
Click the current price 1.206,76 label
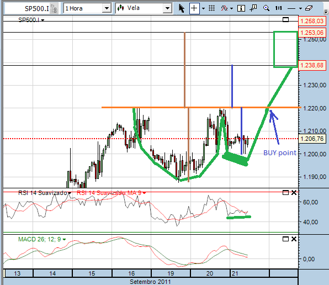coord(312,139)
